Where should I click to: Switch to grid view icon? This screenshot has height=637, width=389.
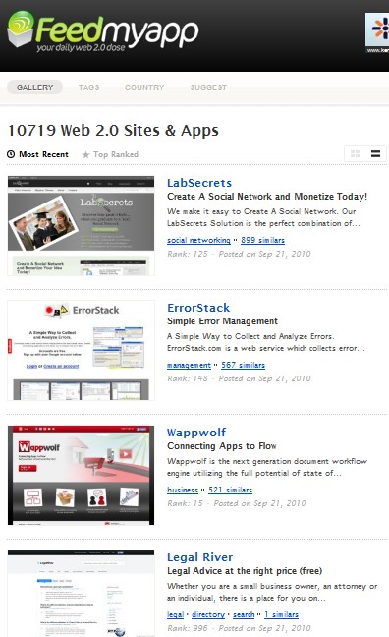356,154
